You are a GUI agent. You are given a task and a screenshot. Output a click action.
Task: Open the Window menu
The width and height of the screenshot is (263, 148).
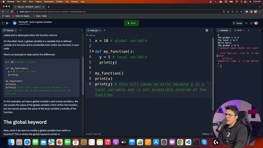(74, 2)
